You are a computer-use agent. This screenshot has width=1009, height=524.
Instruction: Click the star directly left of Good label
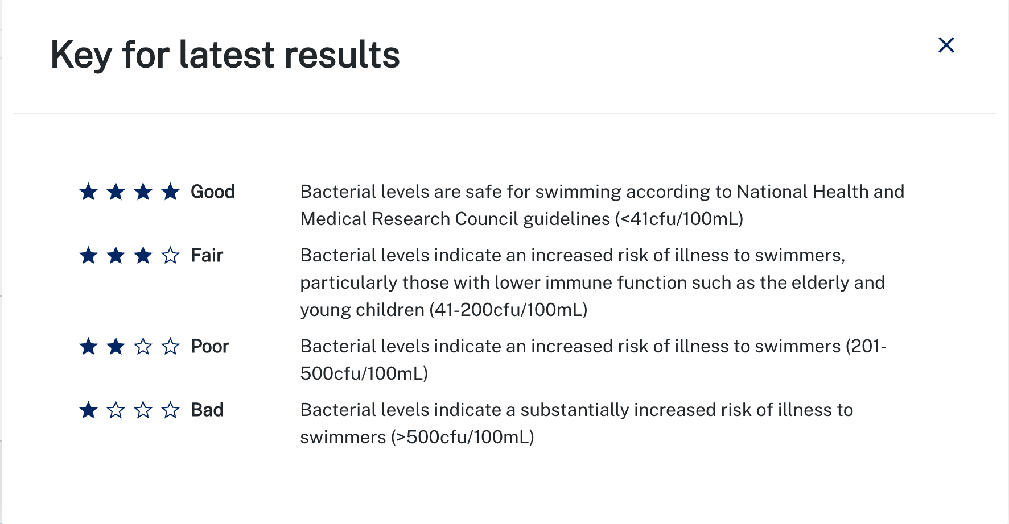point(170,192)
